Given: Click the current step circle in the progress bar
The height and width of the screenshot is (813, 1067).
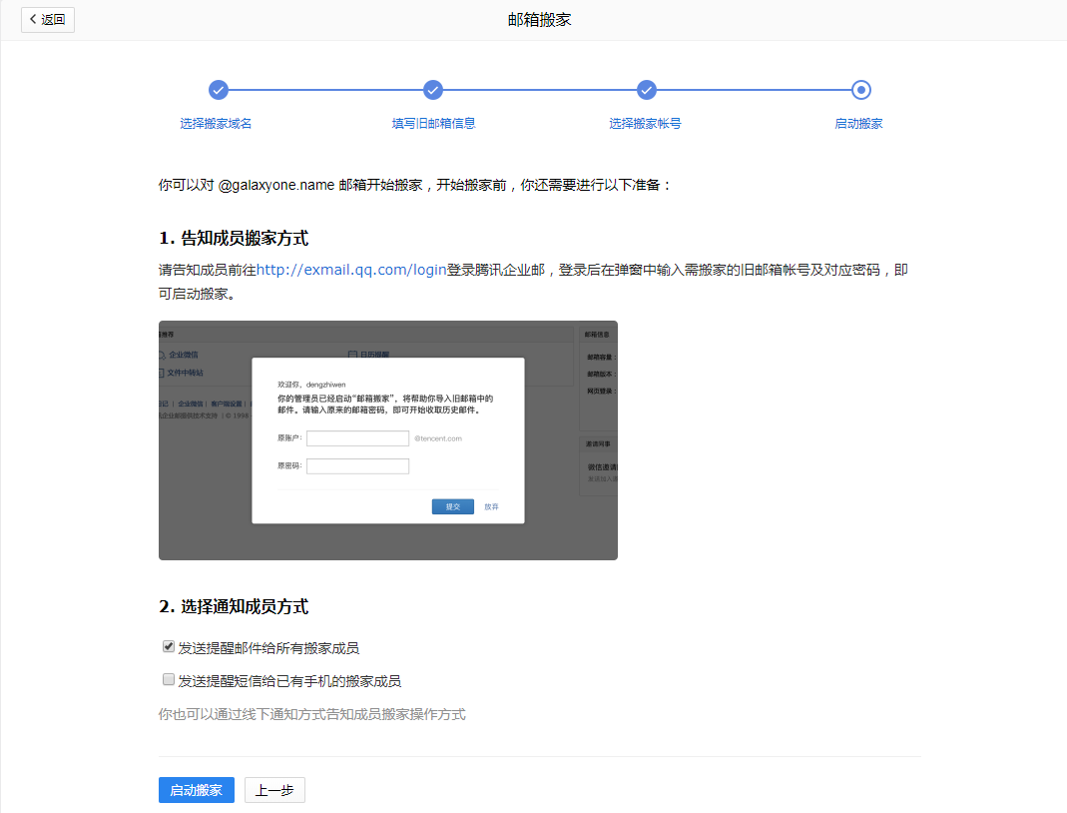Looking at the screenshot, I should pyautogui.click(x=861, y=90).
